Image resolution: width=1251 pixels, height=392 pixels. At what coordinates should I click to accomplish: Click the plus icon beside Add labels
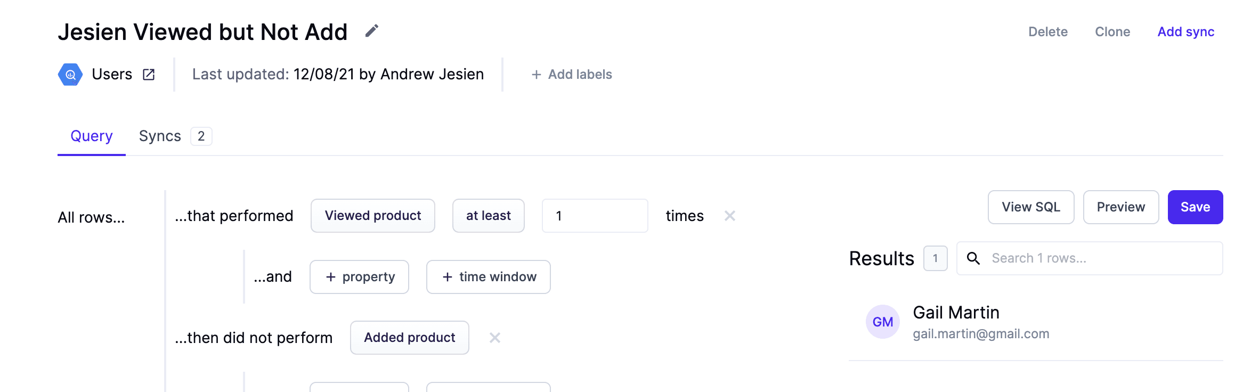[536, 75]
